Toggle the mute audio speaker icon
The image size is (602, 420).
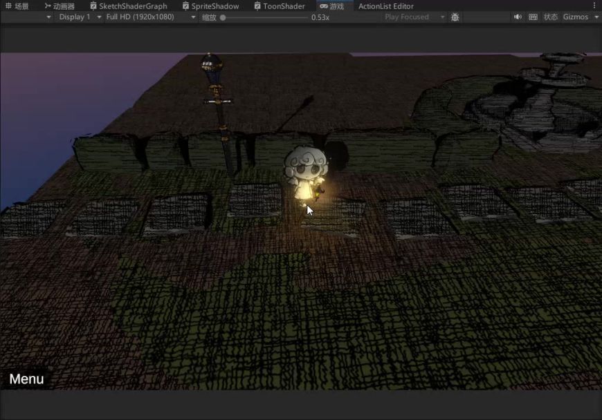[518, 17]
